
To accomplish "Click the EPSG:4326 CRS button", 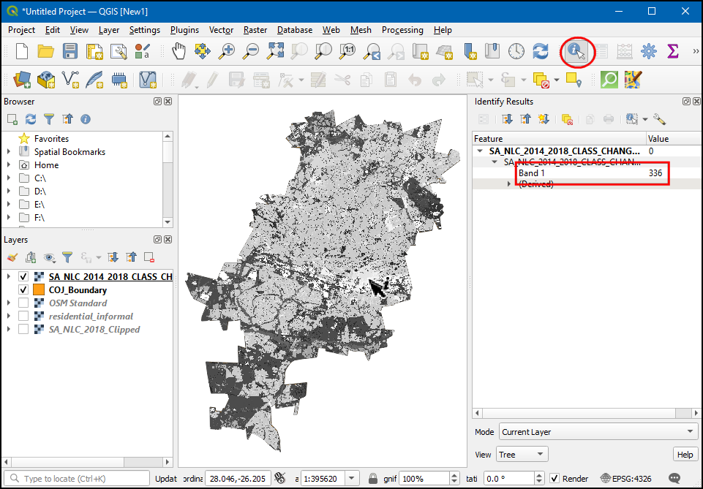I will pyautogui.click(x=625, y=479).
